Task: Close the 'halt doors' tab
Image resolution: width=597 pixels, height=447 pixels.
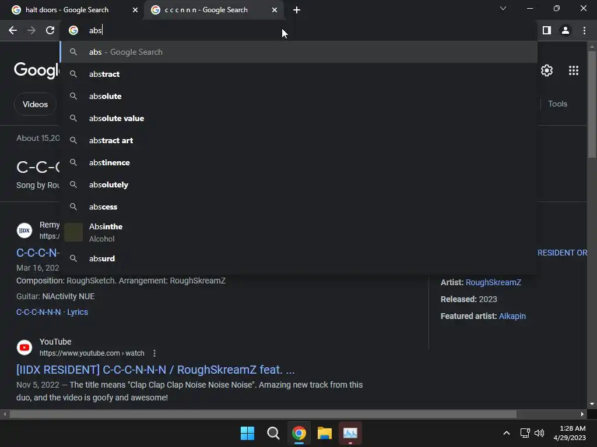Action: point(135,10)
